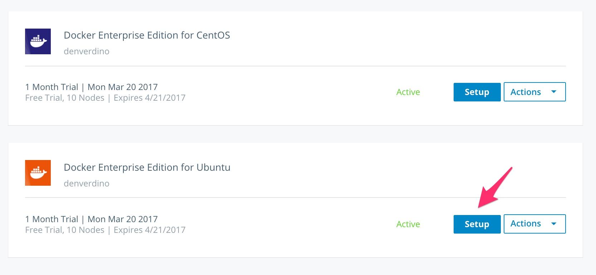Open the Actions dropdown for the CentOS edition
Screen dimensions: 596x275
[534, 92]
